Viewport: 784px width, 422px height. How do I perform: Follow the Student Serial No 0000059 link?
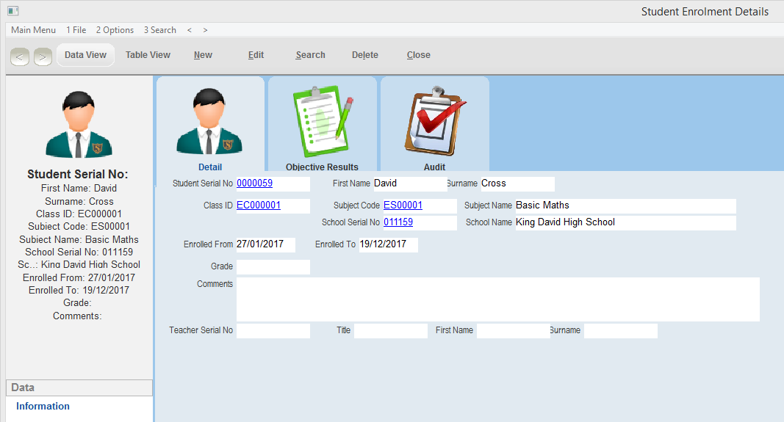(x=254, y=183)
